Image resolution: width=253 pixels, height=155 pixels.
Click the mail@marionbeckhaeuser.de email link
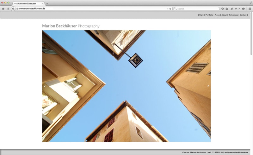[x=236, y=152]
